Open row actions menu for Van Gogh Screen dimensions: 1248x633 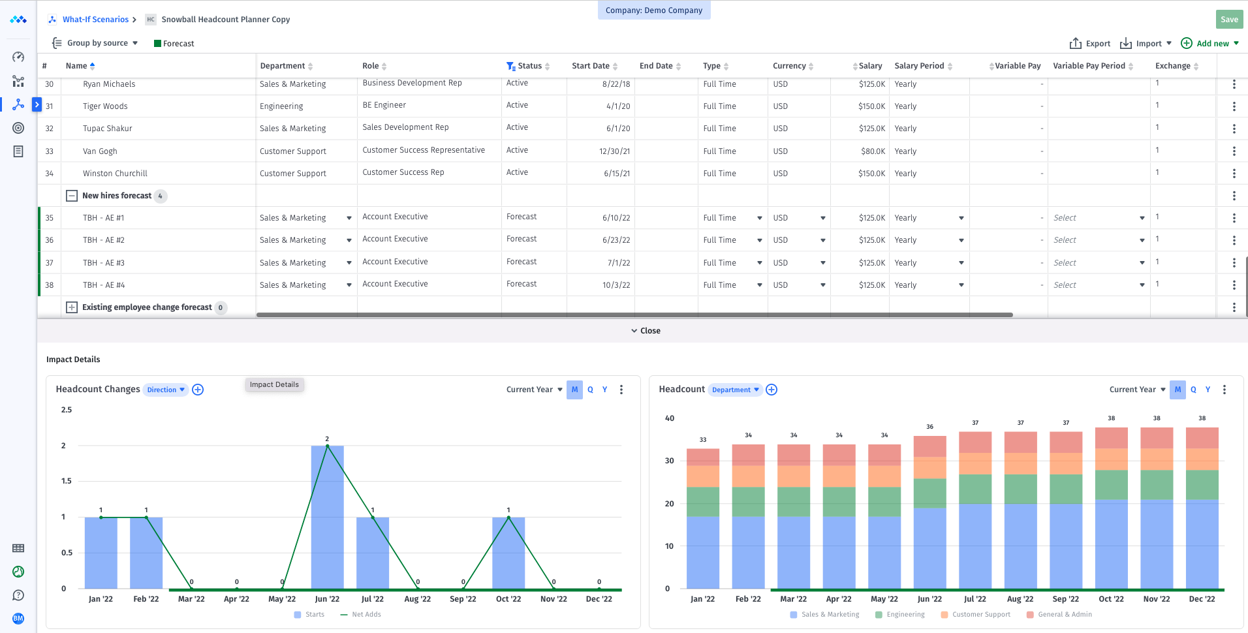pyautogui.click(x=1234, y=151)
